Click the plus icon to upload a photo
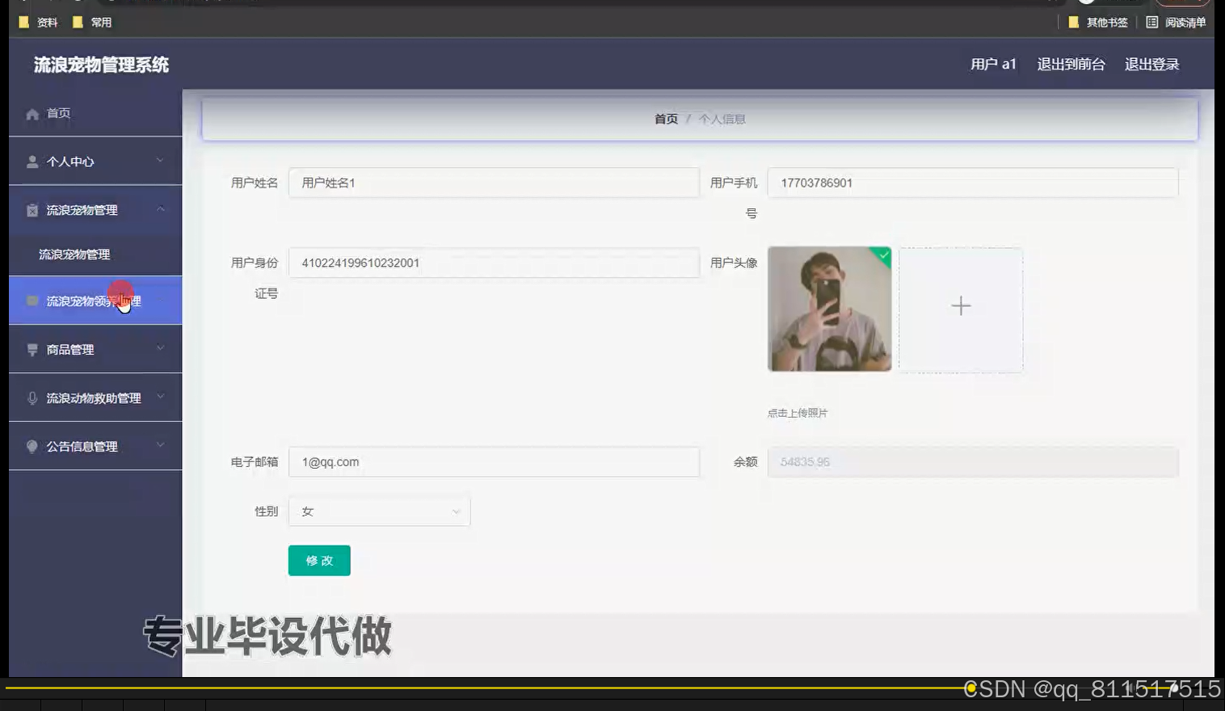The height and width of the screenshot is (711, 1225). coord(960,307)
